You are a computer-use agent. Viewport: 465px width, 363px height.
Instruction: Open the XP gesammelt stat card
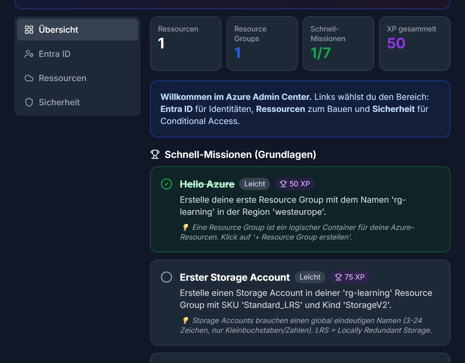415,43
